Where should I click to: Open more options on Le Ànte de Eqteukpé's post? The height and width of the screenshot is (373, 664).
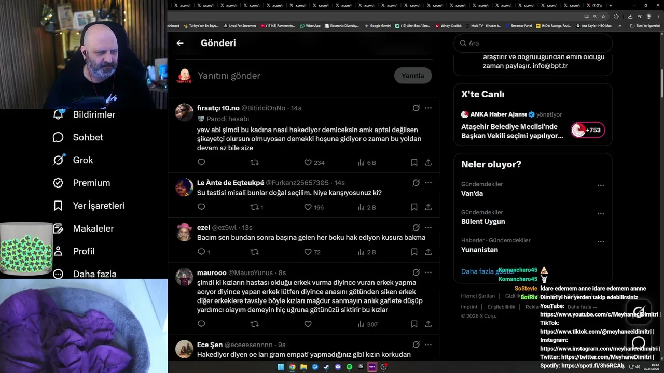(428, 182)
